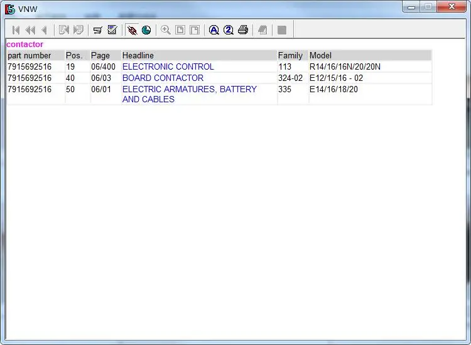
Task: Select part number 7915692516 in row 06/01
Action: coord(30,90)
